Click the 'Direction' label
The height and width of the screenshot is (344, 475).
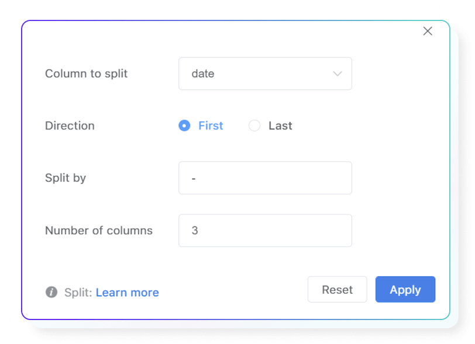[x=70, y=126]
